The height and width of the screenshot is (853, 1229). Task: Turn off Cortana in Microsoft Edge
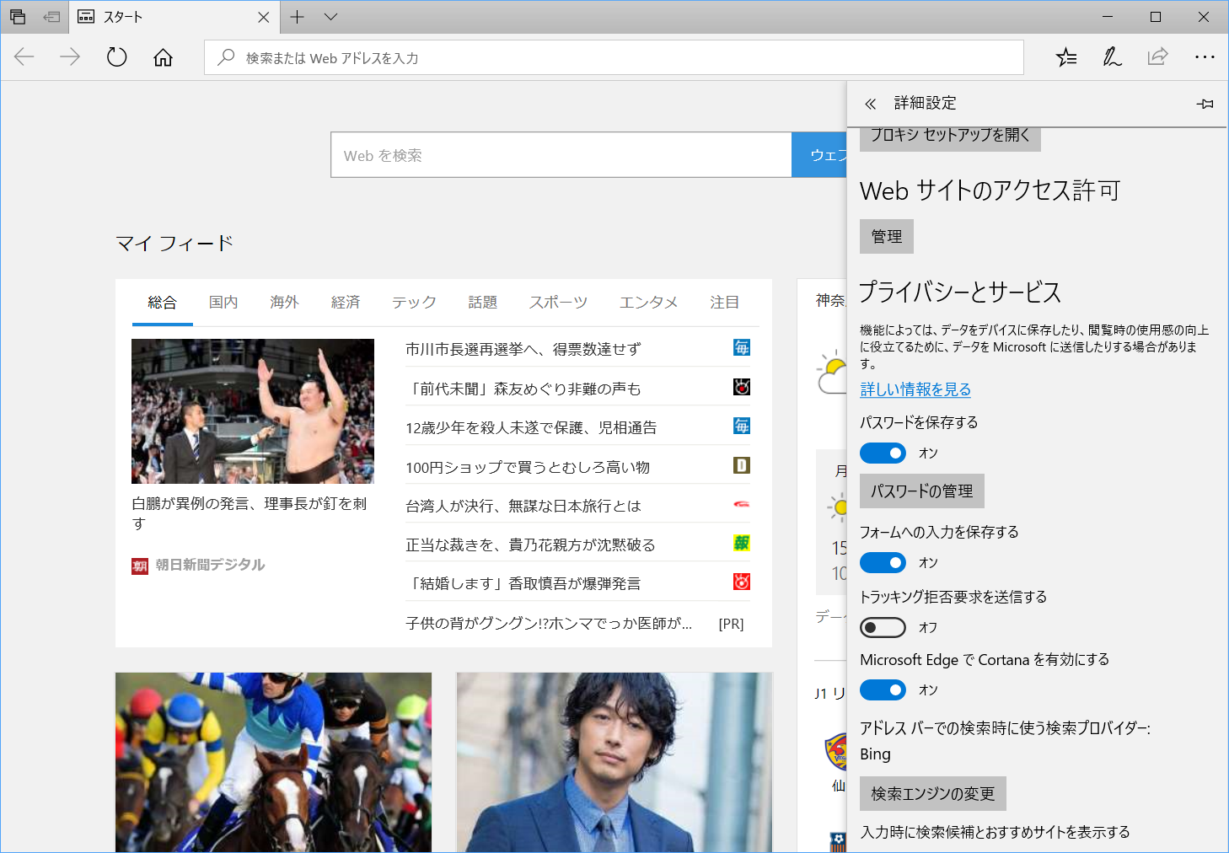click(x=883, y=689)
